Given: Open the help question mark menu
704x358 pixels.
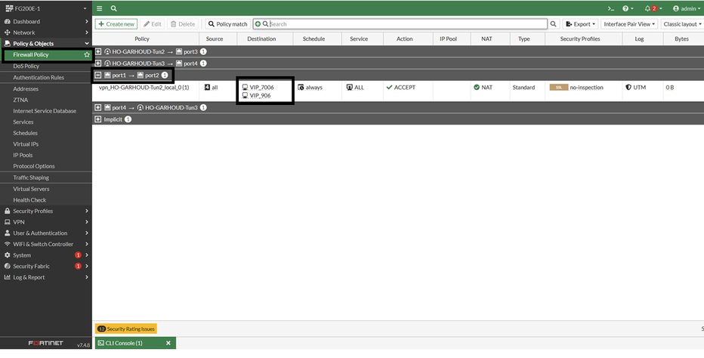Looking at the screenshot, I should click(628, 8).
